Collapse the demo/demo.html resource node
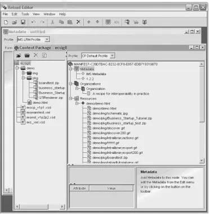Screen dimensions: 209x214 tap(77, 103)
